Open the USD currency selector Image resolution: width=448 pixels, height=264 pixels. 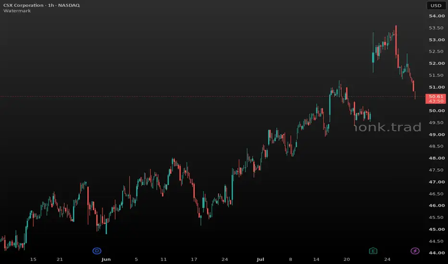(436, 5)
